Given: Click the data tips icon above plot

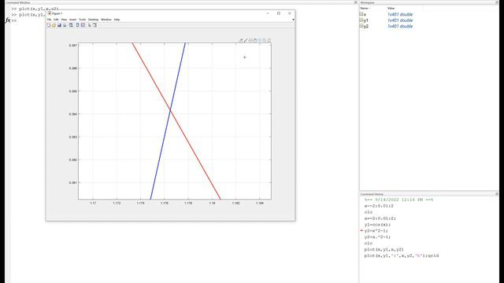Looking at the screenshot, I should 250,40.
